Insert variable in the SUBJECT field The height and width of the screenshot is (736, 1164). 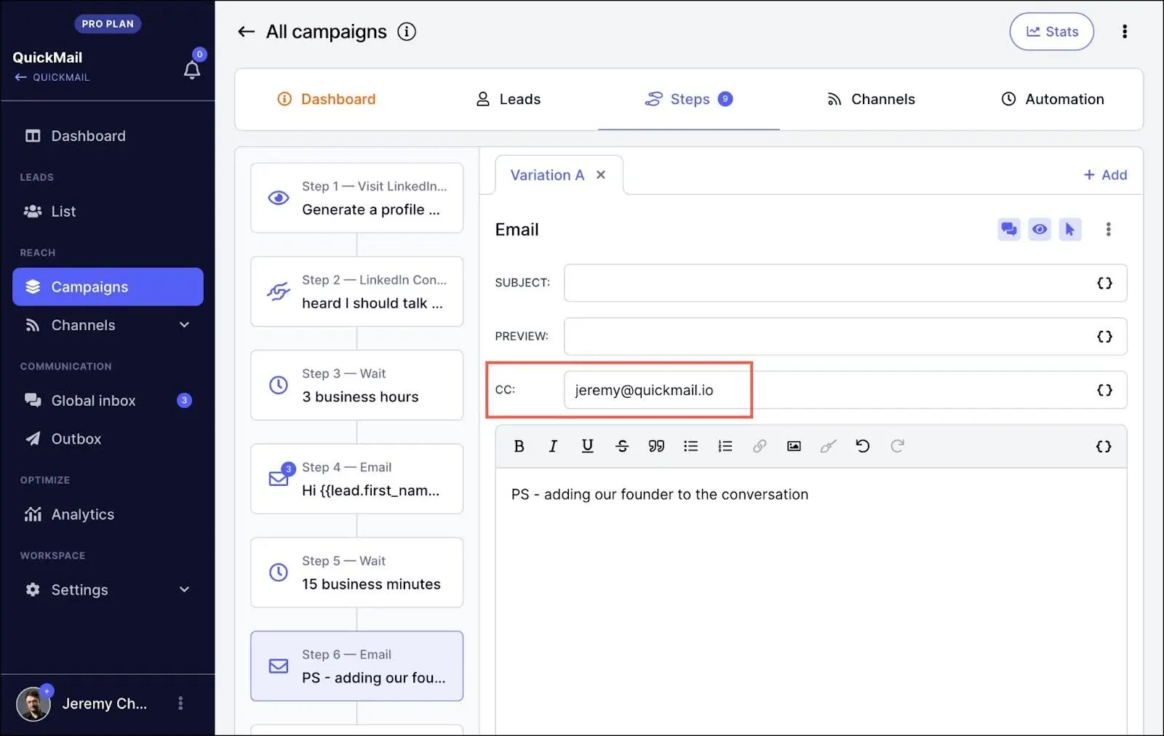(x=1104, y=283)
